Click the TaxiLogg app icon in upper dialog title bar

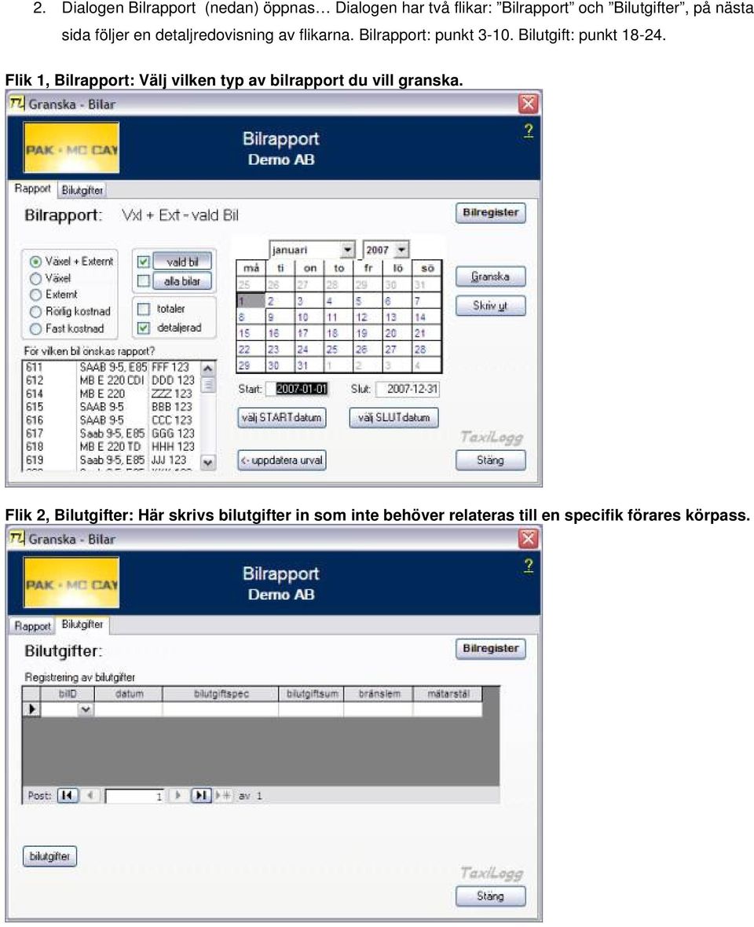point(17,104)
